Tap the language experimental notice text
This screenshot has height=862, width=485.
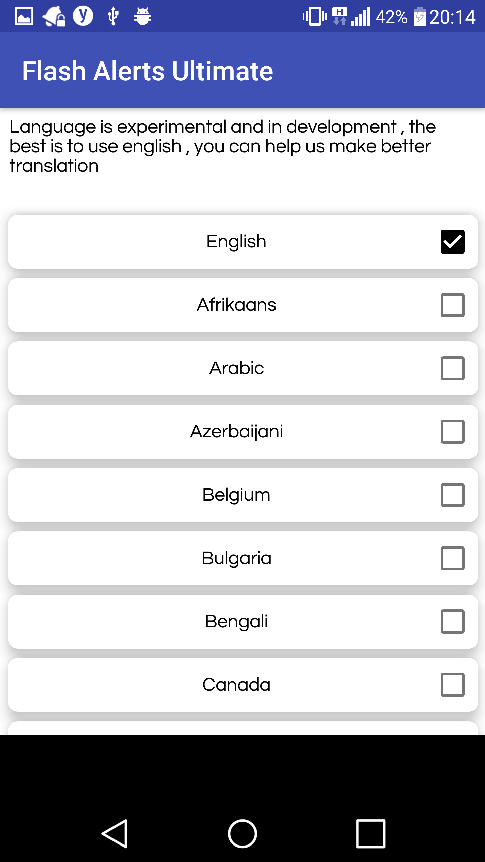pyautogui.click(x=222, y=146)
